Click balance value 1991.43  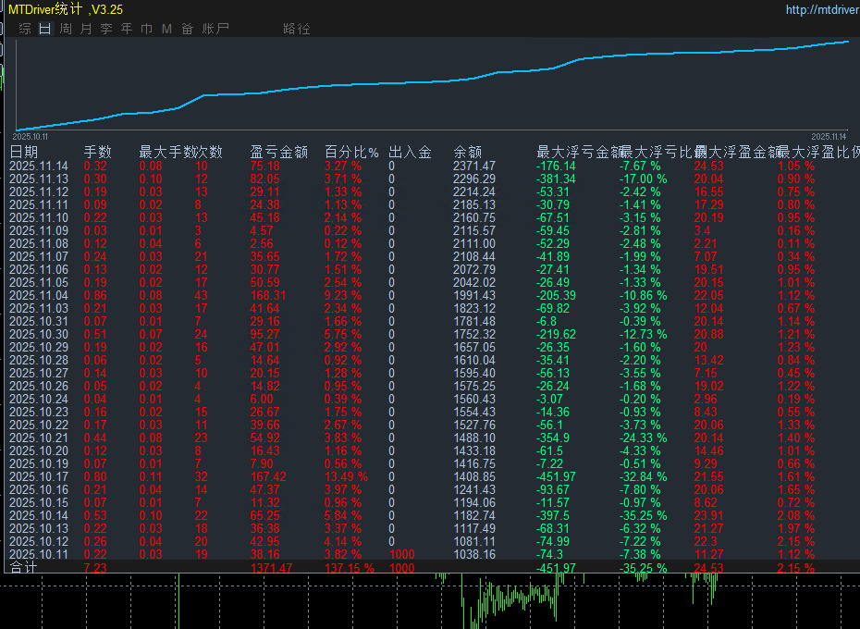(x=473, y=295)
